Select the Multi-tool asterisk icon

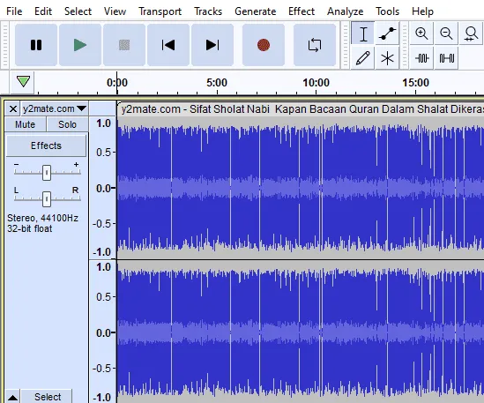387,58
